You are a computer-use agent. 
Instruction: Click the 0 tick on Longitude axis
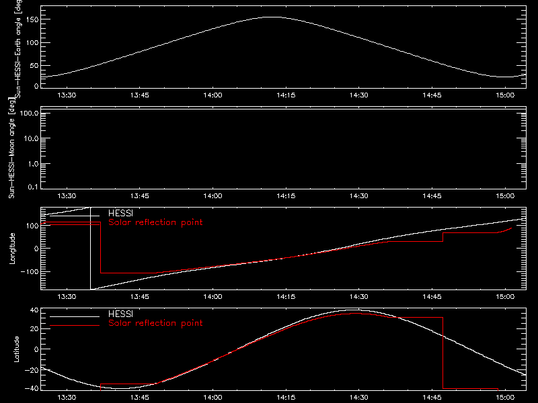36,249
